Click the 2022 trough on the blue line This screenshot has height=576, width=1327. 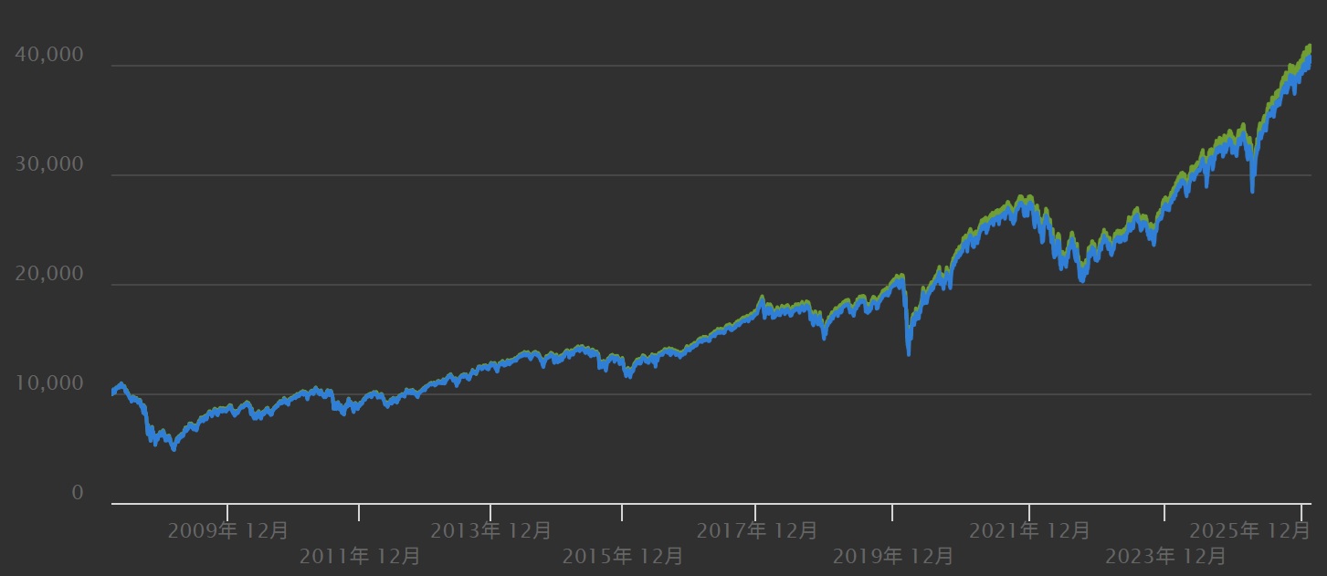[1081, 280]
